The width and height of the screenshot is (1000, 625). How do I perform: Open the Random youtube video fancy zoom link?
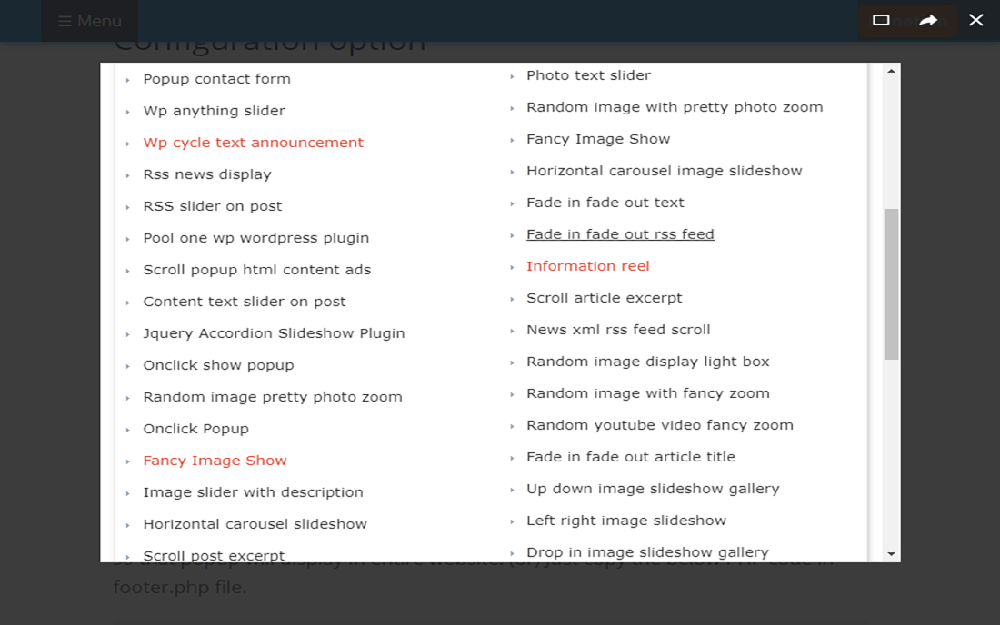tap(659, 425)
